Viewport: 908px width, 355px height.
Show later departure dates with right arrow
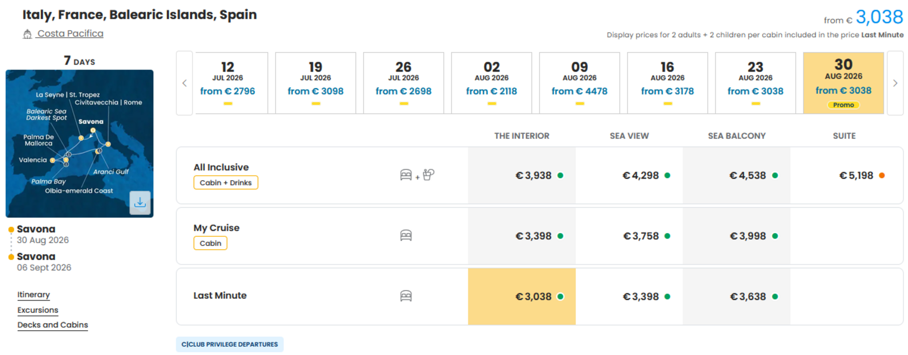point(895,83)
